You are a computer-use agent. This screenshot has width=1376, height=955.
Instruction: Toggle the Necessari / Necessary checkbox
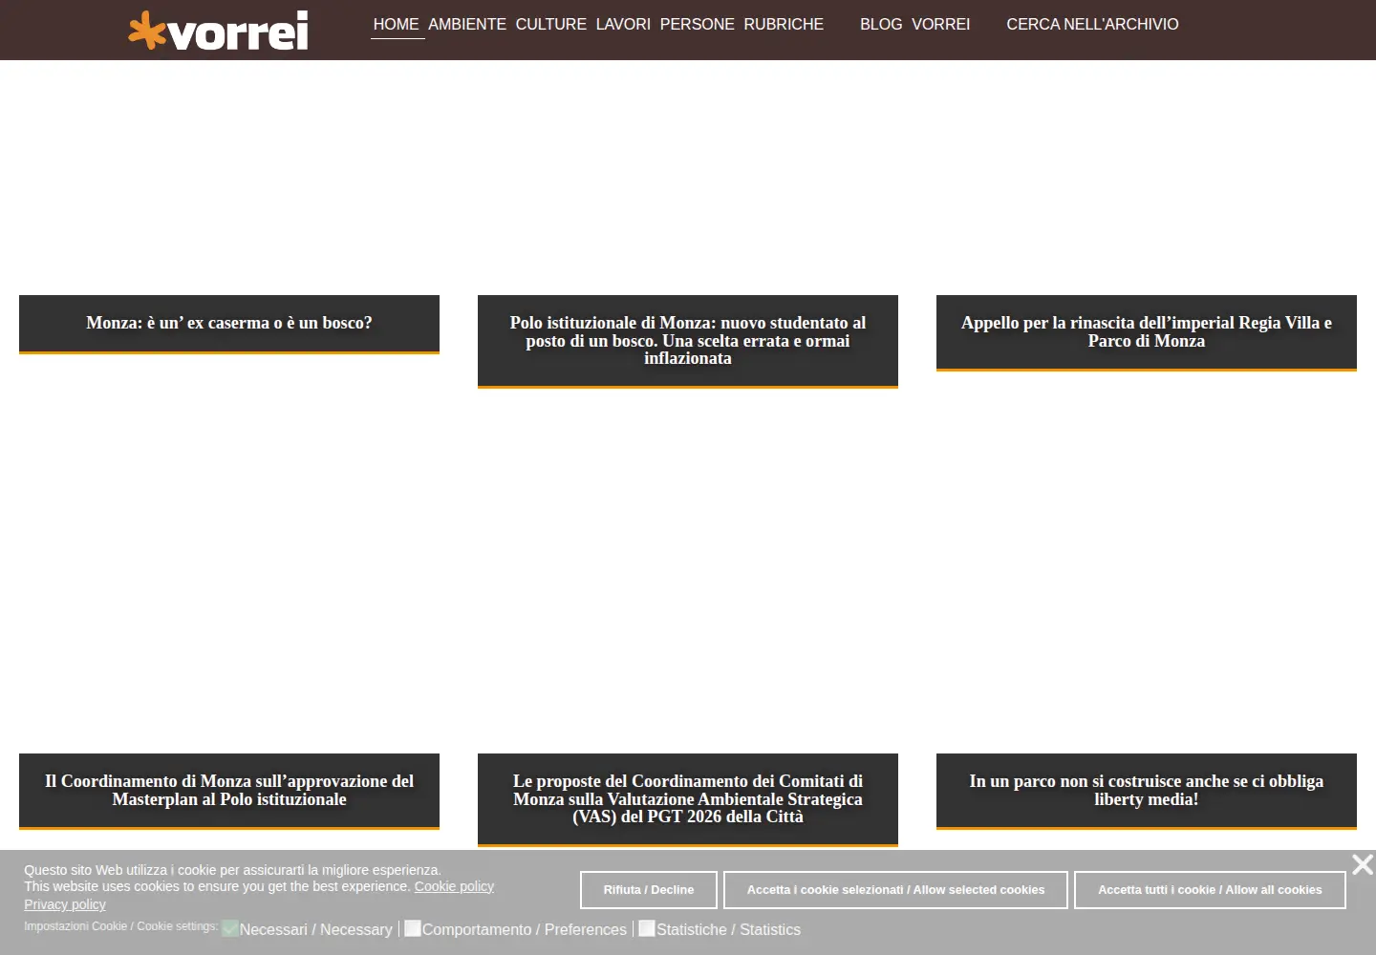coord(229,928)
